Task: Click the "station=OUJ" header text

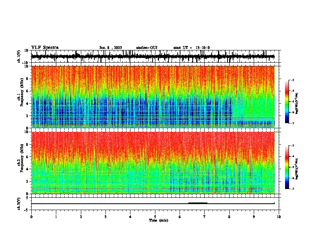Action: (x=147, y=48)
